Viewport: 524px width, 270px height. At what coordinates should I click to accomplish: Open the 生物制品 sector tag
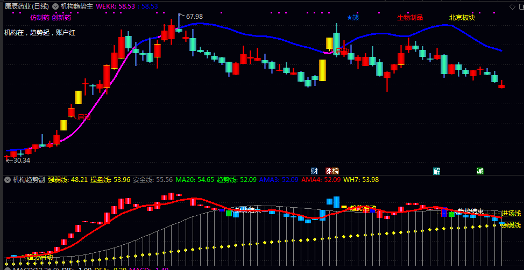coord(410,17)
